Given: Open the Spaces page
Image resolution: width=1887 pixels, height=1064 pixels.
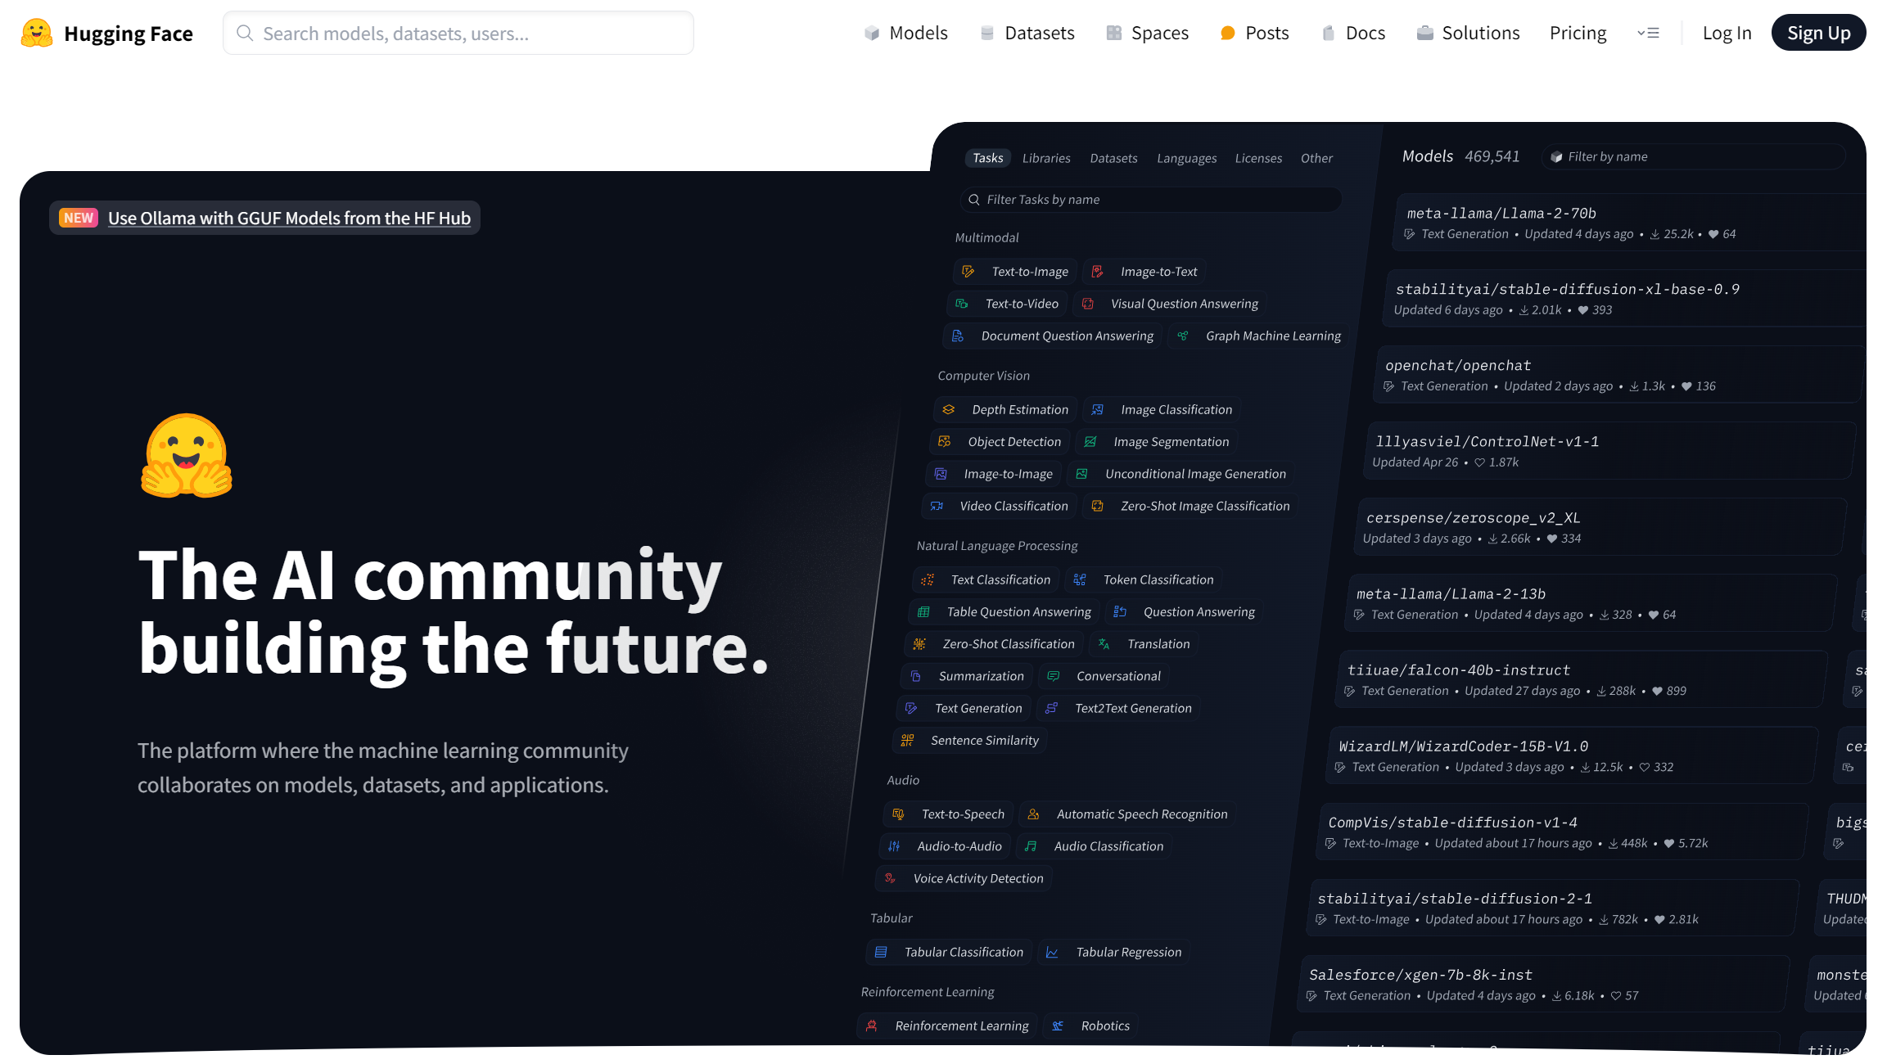Looking at the screenshot, I should 1147,33.
